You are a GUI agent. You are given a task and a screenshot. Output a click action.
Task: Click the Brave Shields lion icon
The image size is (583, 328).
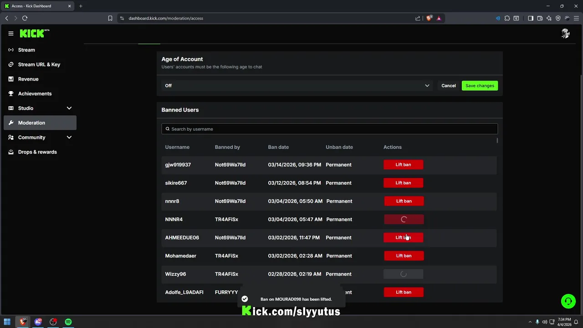[429, 18]
